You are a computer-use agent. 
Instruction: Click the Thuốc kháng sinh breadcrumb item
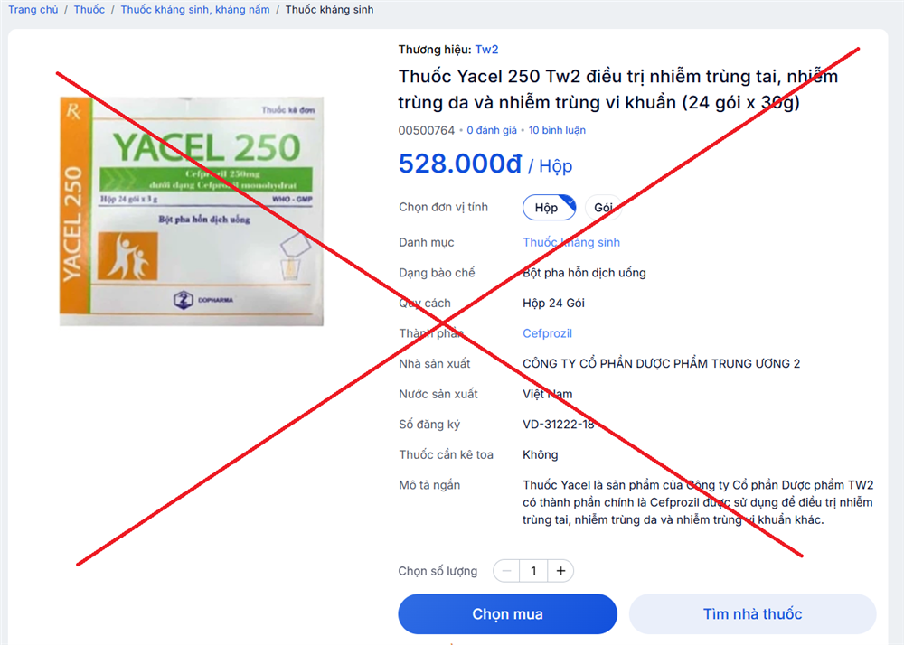pyautogui.click(x=329, y=10)
